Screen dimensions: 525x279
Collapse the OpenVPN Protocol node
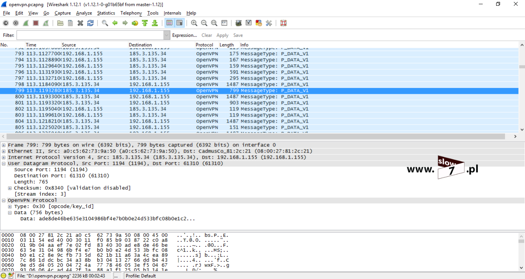[x=4, y=200]
